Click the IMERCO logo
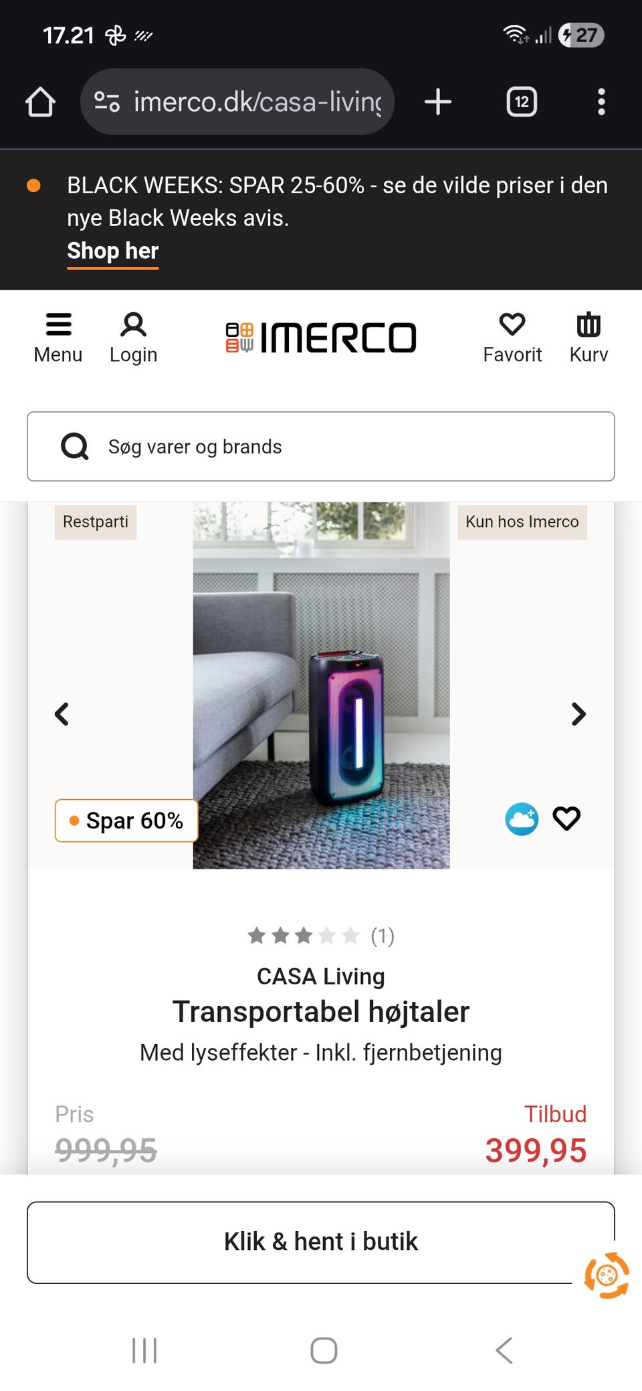 pos(321,336)
